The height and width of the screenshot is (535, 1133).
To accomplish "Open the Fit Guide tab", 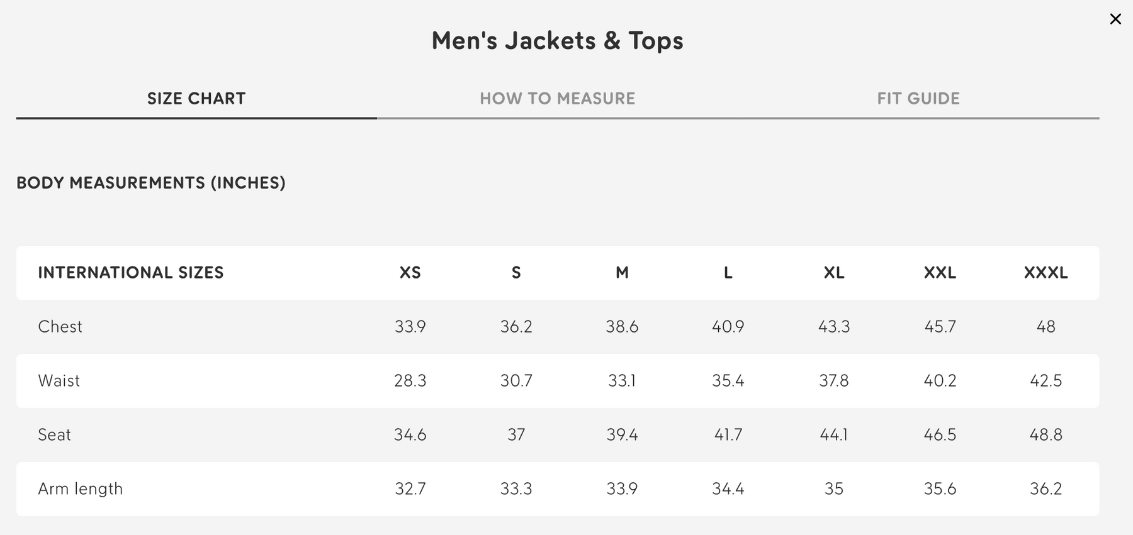I will tap(918, 99).
